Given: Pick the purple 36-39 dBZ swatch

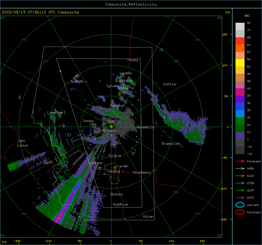Looking at the screenshot, I should (240, 99).
